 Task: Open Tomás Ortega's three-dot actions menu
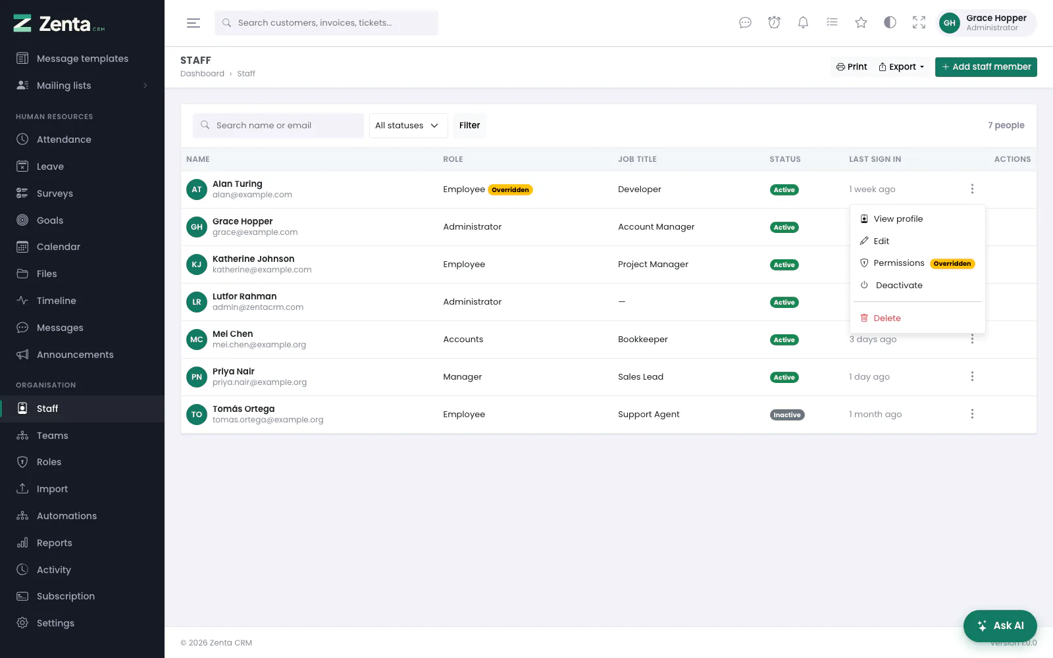pos(972,414)
